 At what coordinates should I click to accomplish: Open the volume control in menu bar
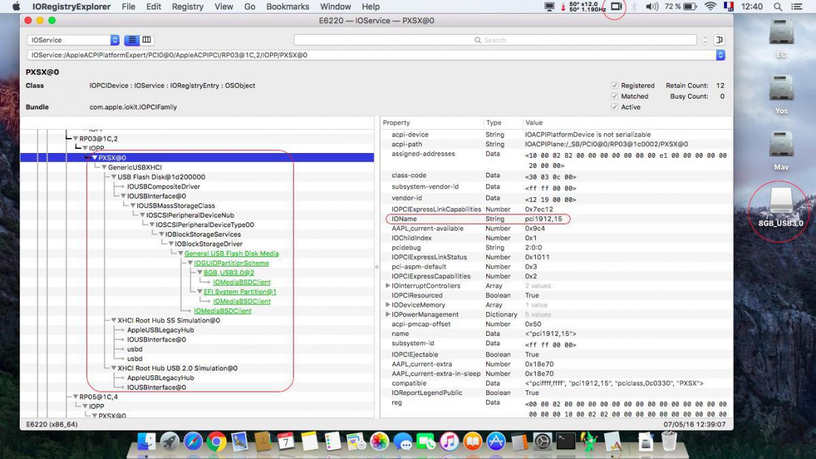652,7
